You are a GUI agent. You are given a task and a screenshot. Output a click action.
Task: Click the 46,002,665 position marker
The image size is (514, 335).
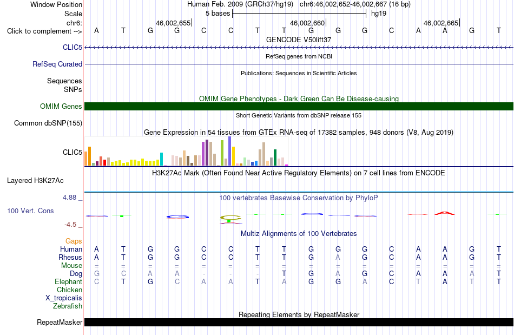pyautogui.click(x=441, y=23)
